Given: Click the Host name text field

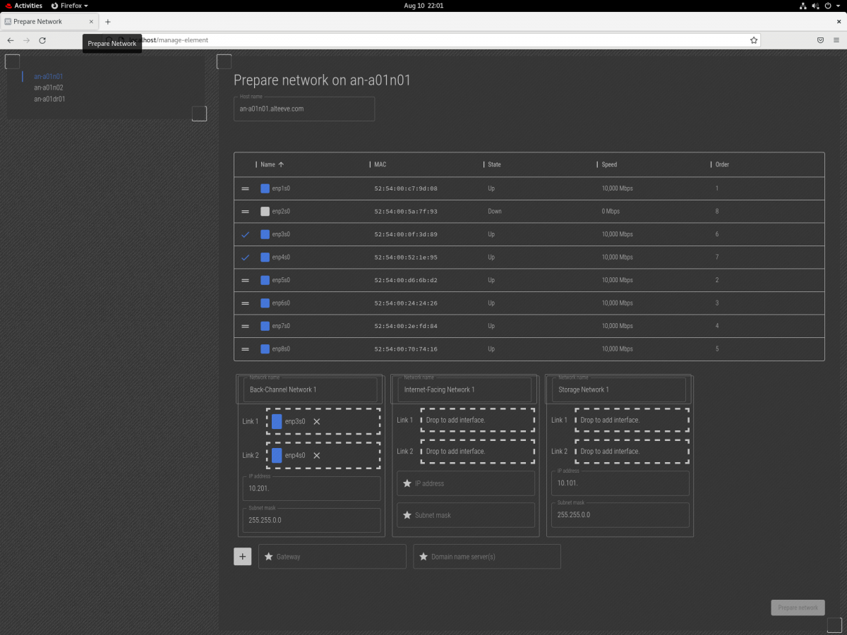Looking at the screenshot, I should click(x=304, y=109).
